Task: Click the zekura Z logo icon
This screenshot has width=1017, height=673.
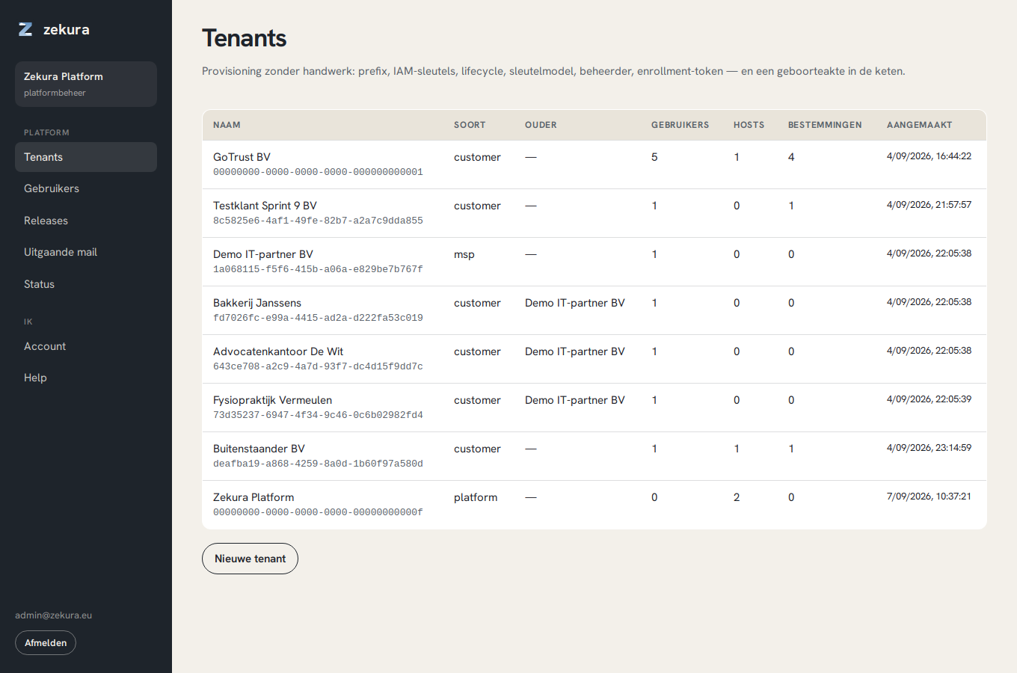Action: [25, 29]
